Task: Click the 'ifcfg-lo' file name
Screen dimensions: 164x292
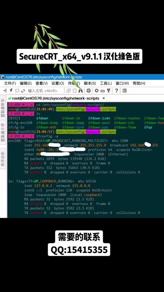Action: pyautogui.click(x=16, y=127)
